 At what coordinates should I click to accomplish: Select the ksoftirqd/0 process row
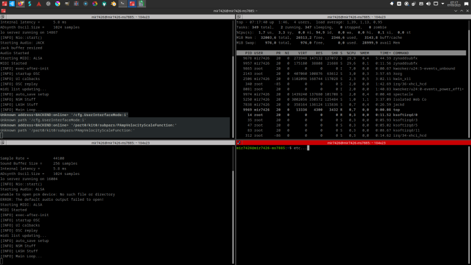pos(351,115)
